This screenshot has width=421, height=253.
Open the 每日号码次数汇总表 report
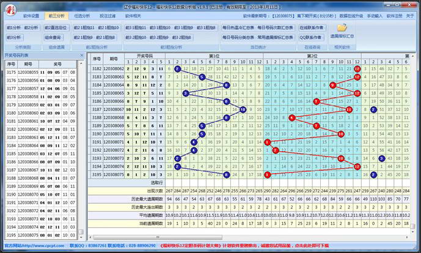click(x=276, y=27)
